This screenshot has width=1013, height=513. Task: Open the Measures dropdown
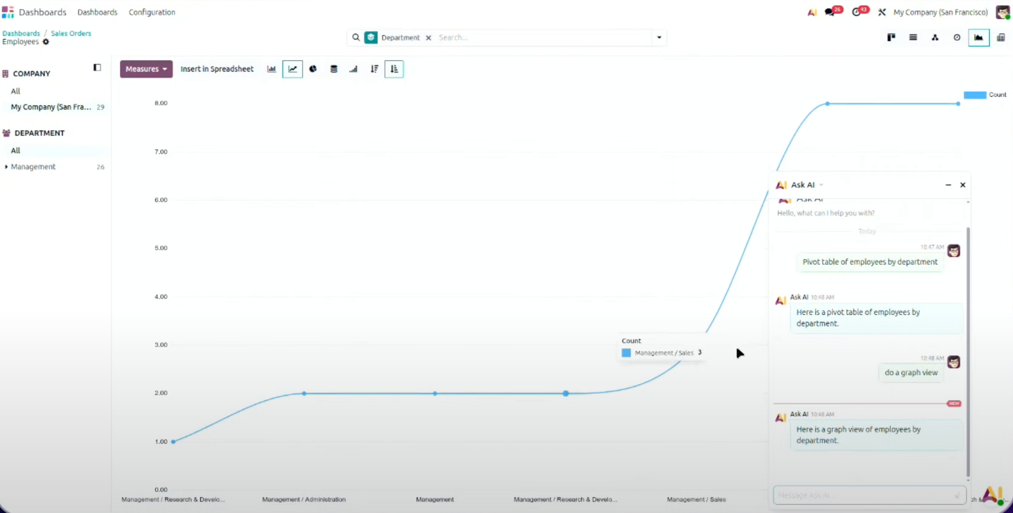[x=146, y=69]
